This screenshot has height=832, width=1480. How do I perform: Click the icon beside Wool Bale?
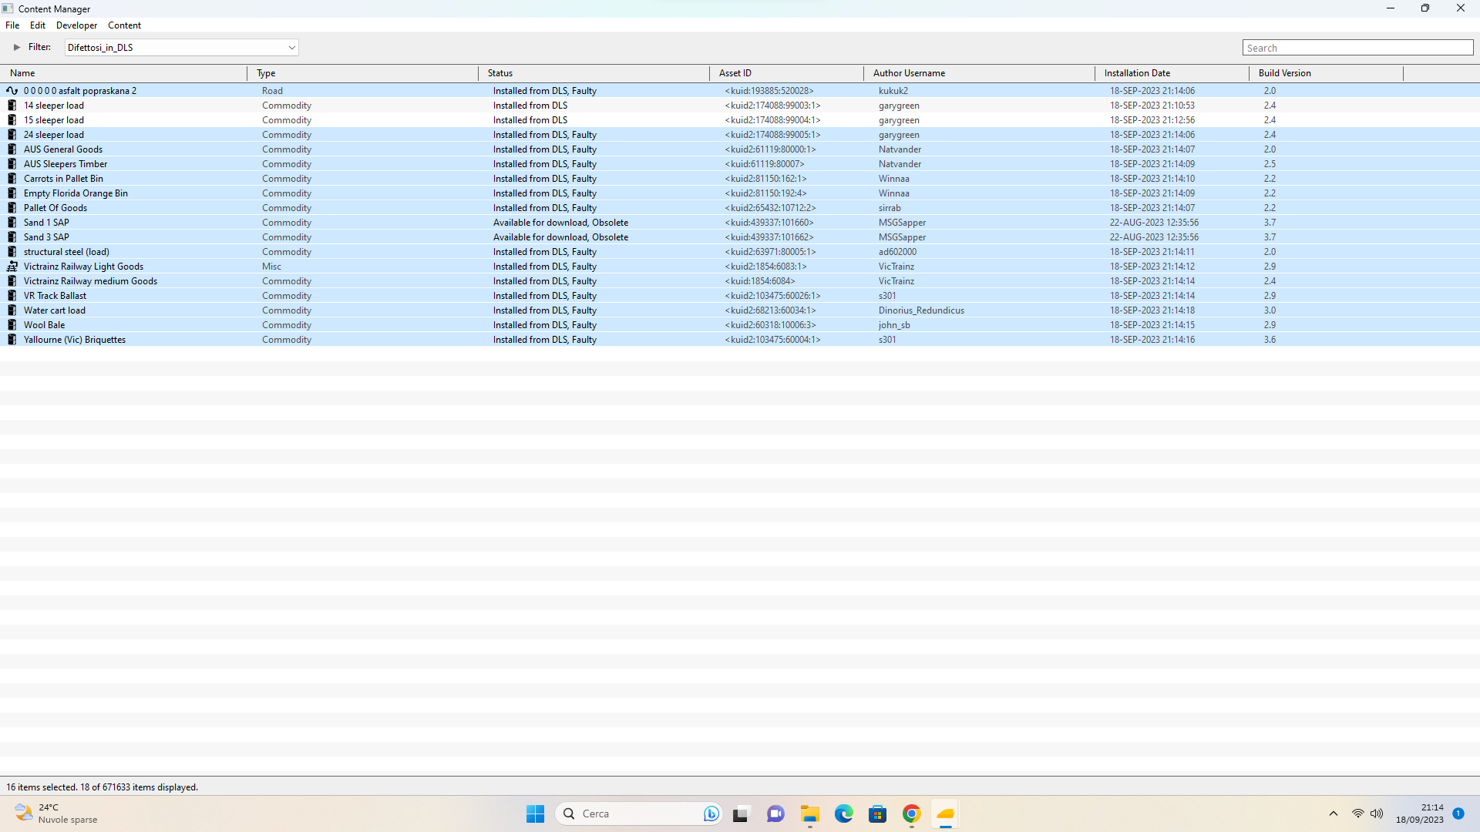pos(12,325)
